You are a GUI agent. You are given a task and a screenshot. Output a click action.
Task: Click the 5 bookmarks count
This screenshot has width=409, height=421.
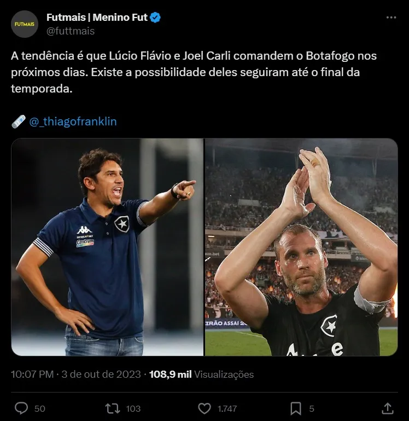click(312, 408)
